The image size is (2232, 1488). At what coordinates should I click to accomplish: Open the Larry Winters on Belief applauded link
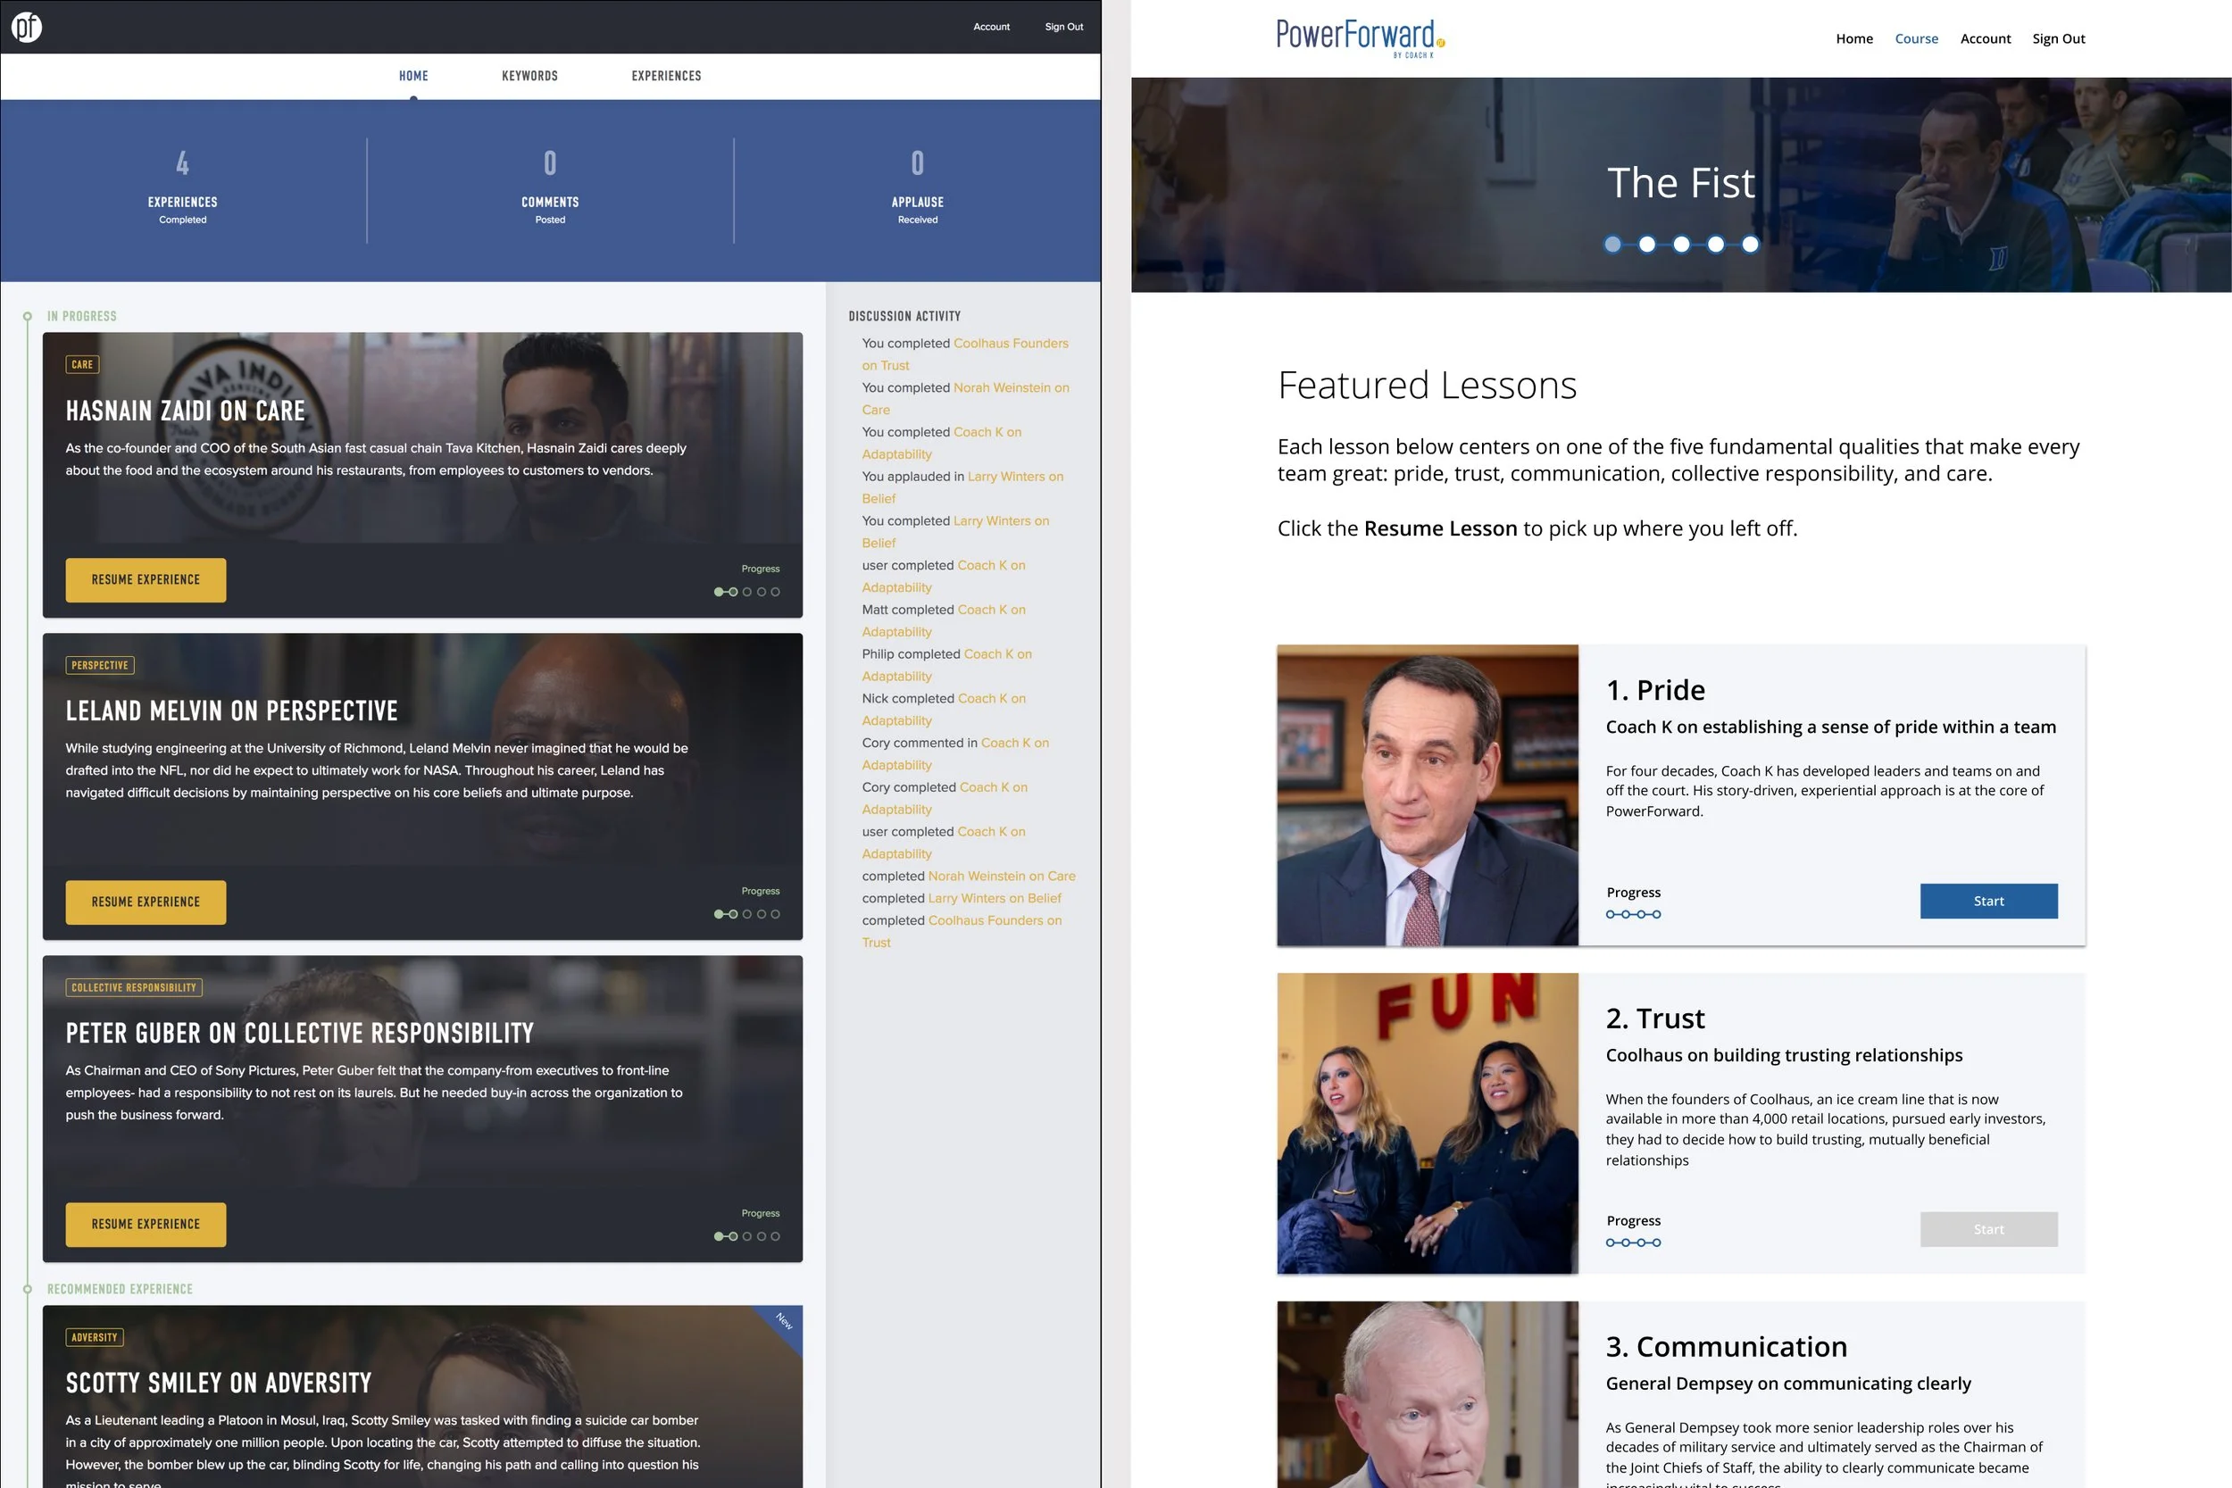click(1014, 477)
